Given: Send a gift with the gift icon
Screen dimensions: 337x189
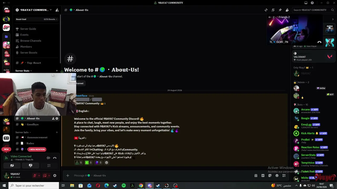Looking at the screenshot, I should pos(256,176).
